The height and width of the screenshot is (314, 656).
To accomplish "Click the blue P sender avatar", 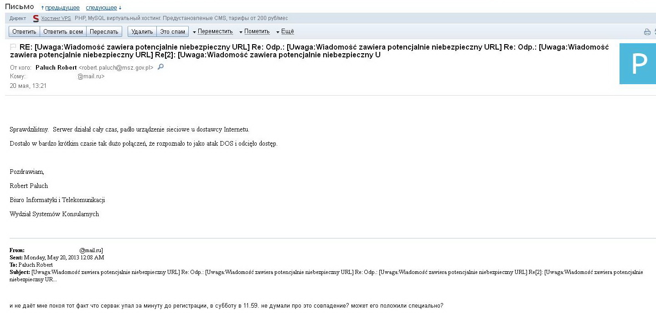I will pos(638,64).
